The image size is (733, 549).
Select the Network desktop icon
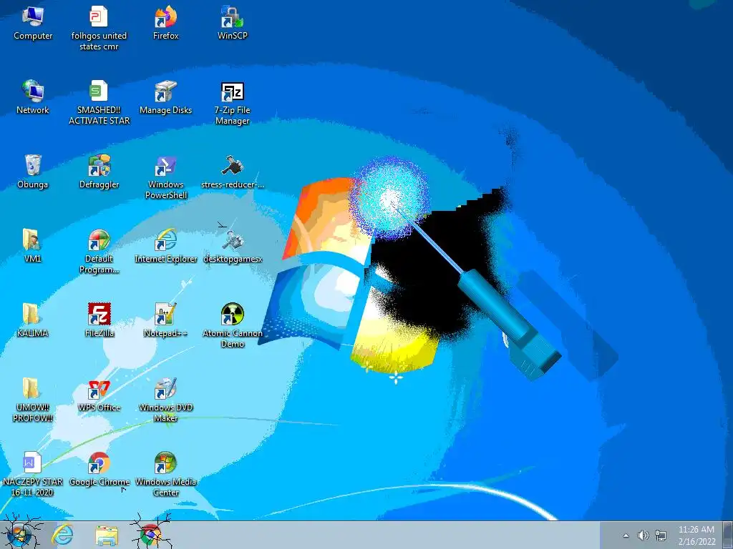pos(33,97)
